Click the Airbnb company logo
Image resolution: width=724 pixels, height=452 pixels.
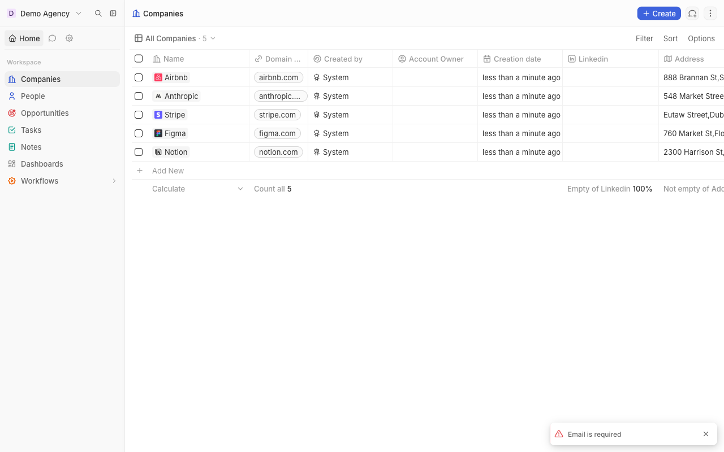(x=158, y=77)
